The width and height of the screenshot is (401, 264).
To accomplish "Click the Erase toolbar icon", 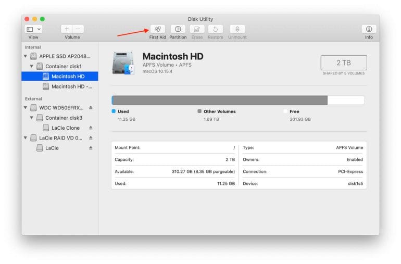I will [x=197, y=30].
